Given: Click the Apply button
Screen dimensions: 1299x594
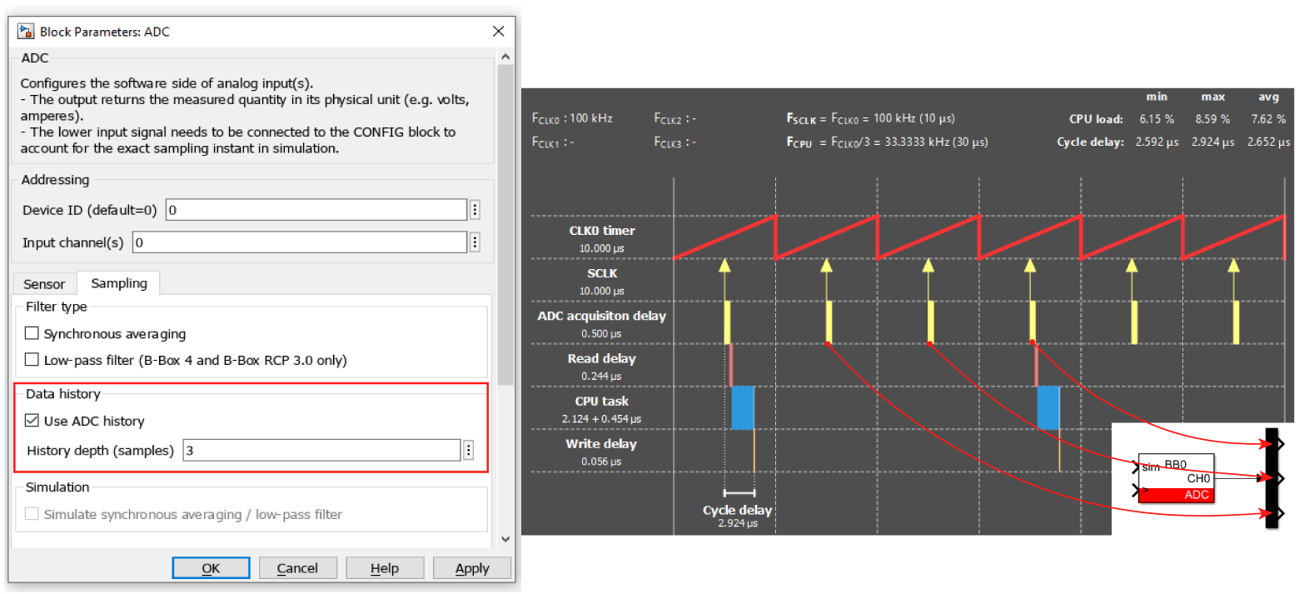Looking at the screenshot, I should point(472,568).
